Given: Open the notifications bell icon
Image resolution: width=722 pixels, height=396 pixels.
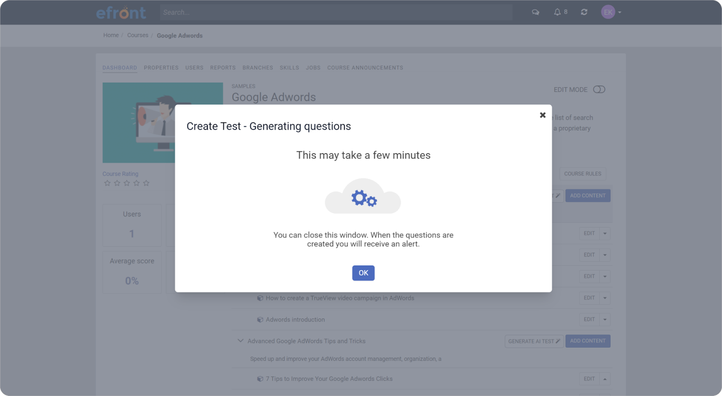Looking at the screenshot, I should click(x=557, y=12).
